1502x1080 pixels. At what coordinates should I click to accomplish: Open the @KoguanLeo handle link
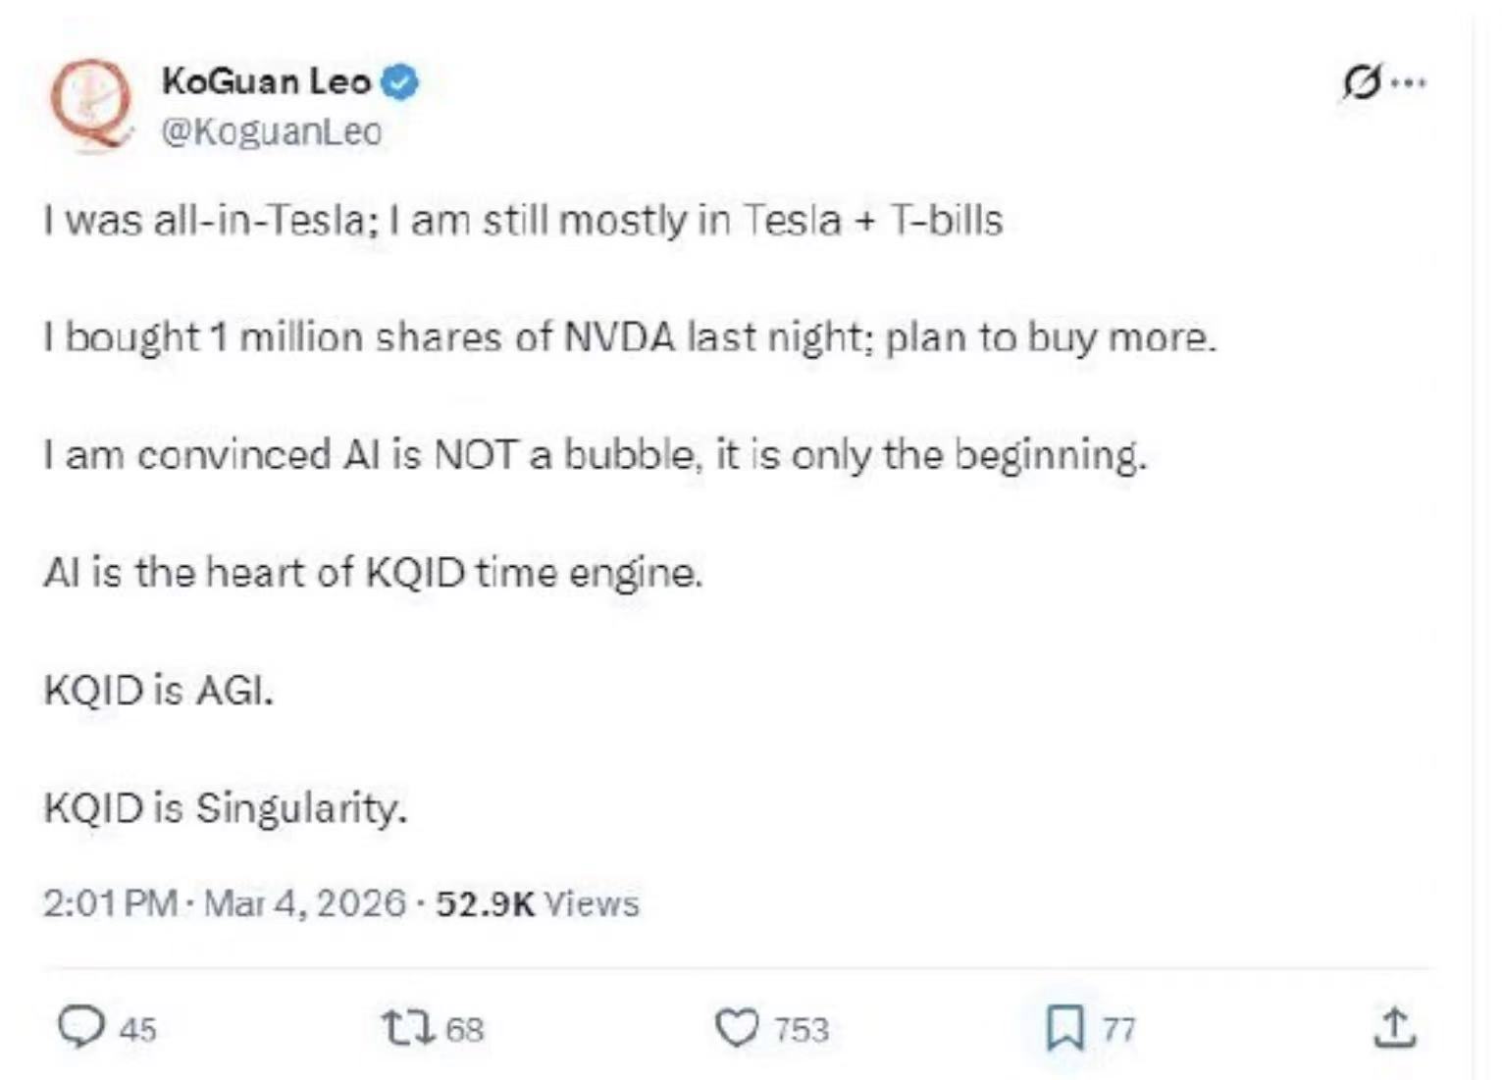point(271,131)
